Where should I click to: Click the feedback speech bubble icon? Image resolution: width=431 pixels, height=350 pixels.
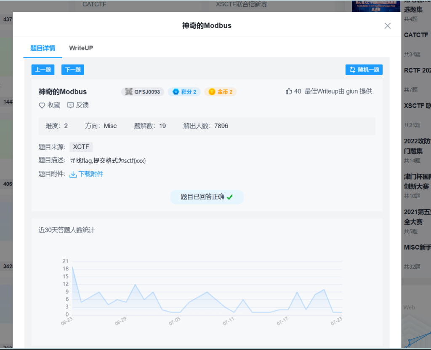(x=71, y=105)
